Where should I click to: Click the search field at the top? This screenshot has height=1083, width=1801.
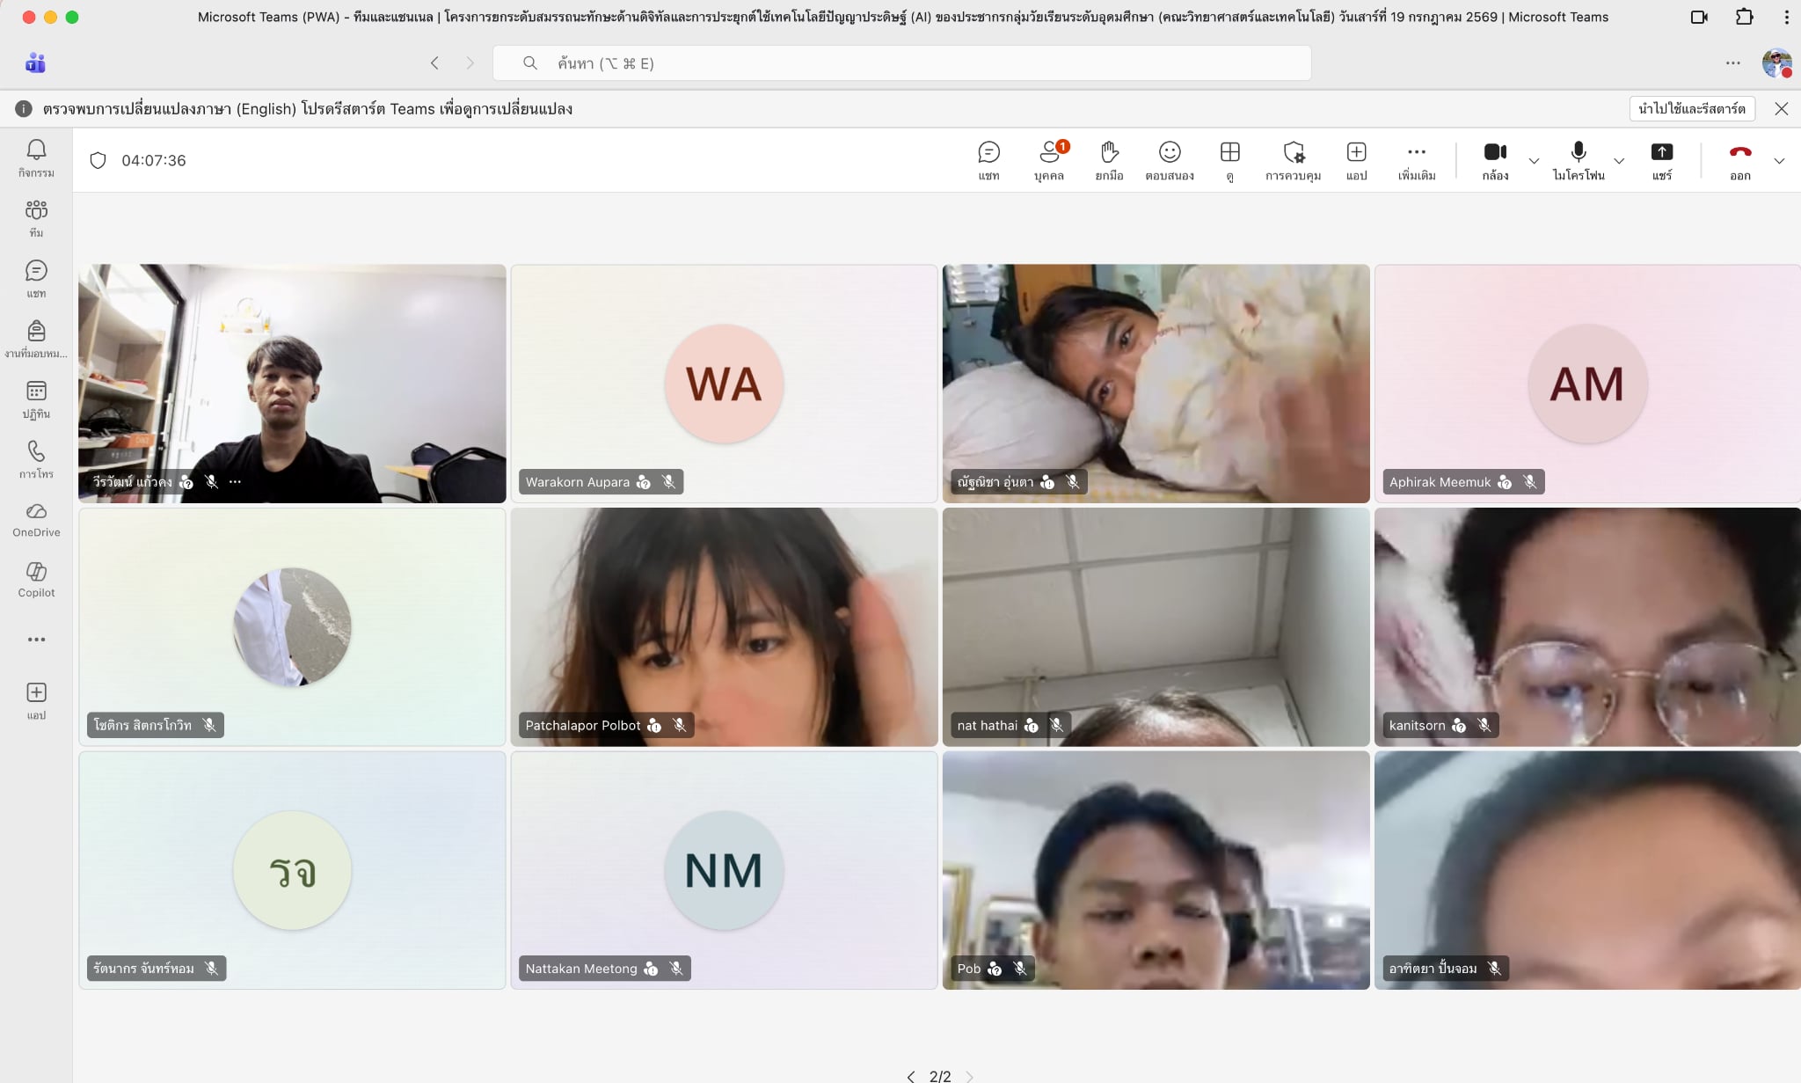pyautogui.click(x=902, y=63)
